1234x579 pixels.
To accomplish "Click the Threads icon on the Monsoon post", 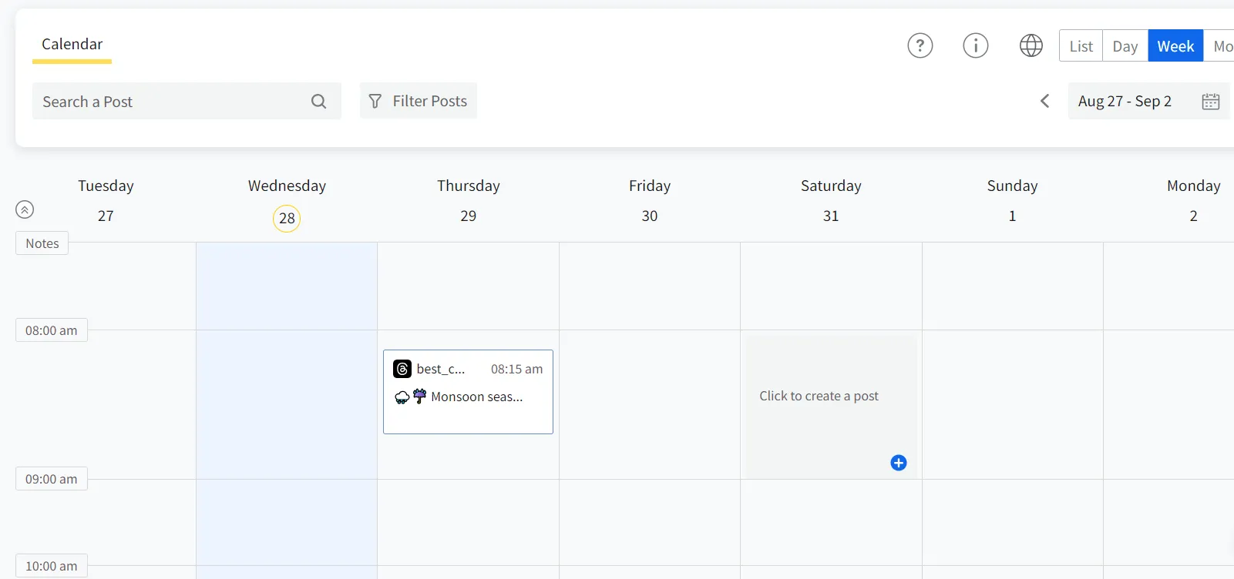I will pos(402,369).
